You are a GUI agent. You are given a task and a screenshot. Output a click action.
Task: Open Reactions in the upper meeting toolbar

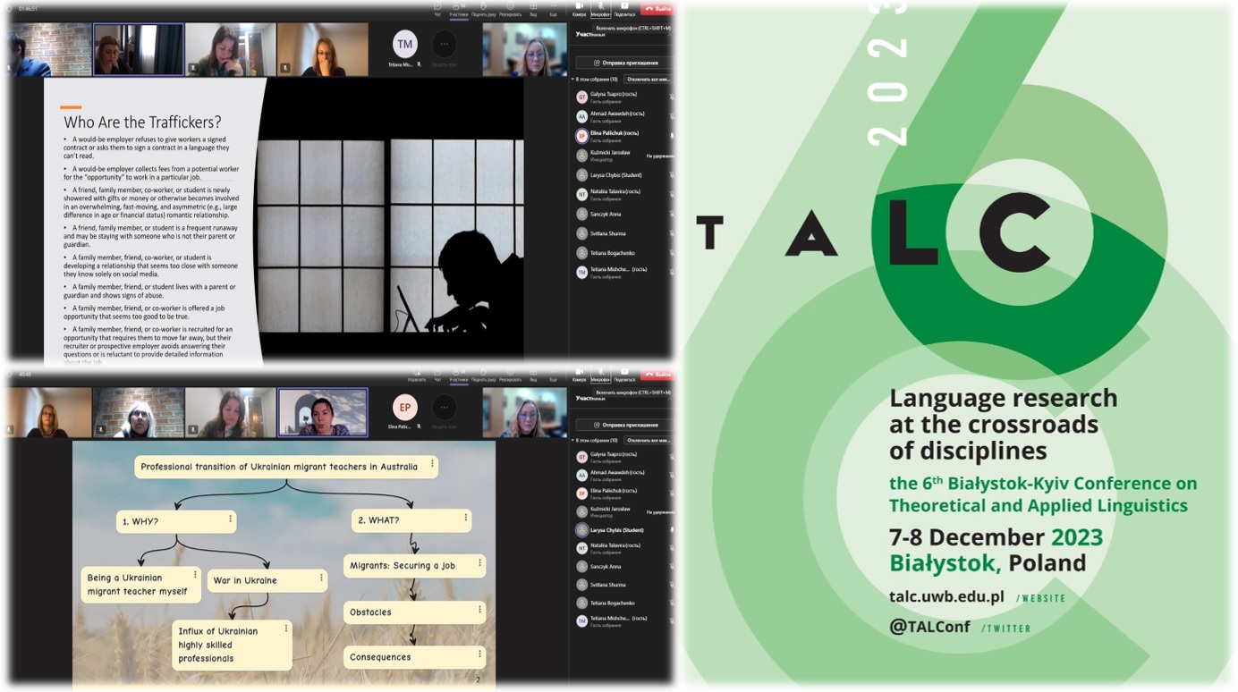510,10
